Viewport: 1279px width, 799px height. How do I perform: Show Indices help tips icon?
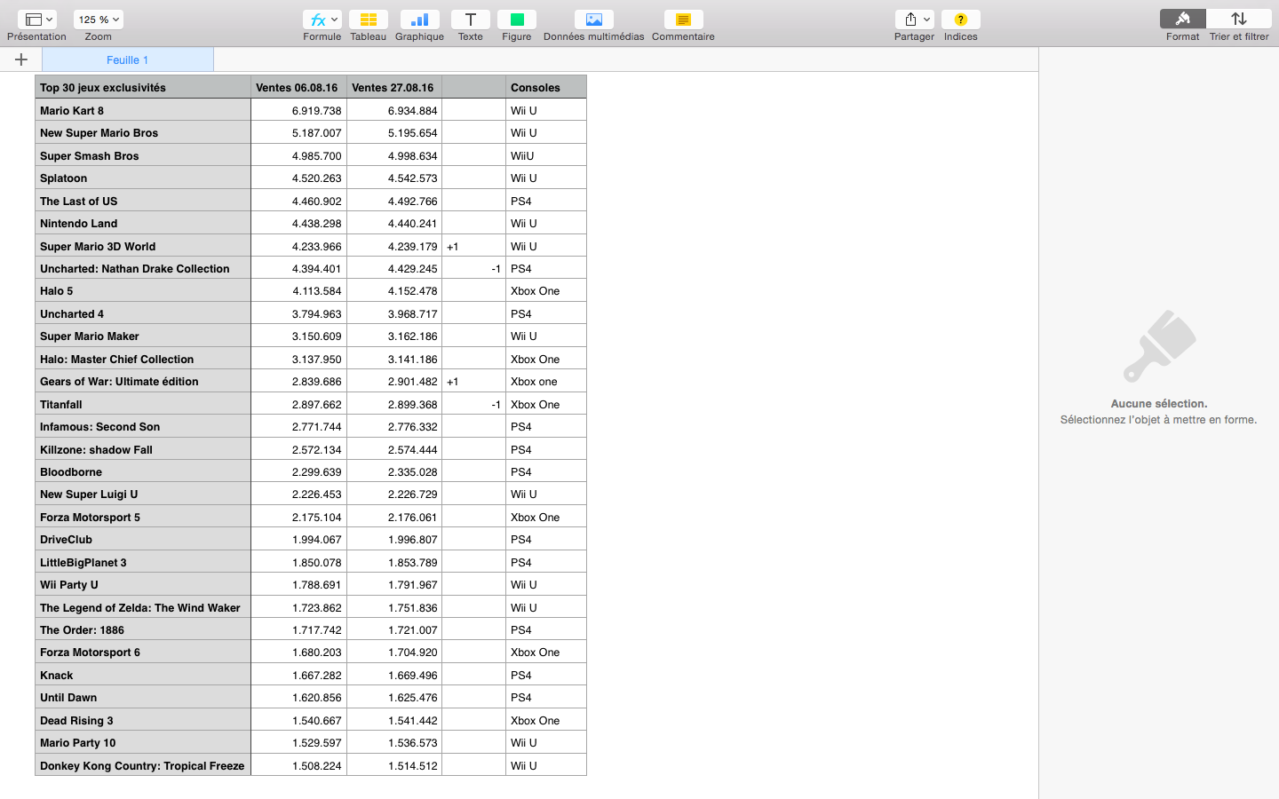(961, 20)
